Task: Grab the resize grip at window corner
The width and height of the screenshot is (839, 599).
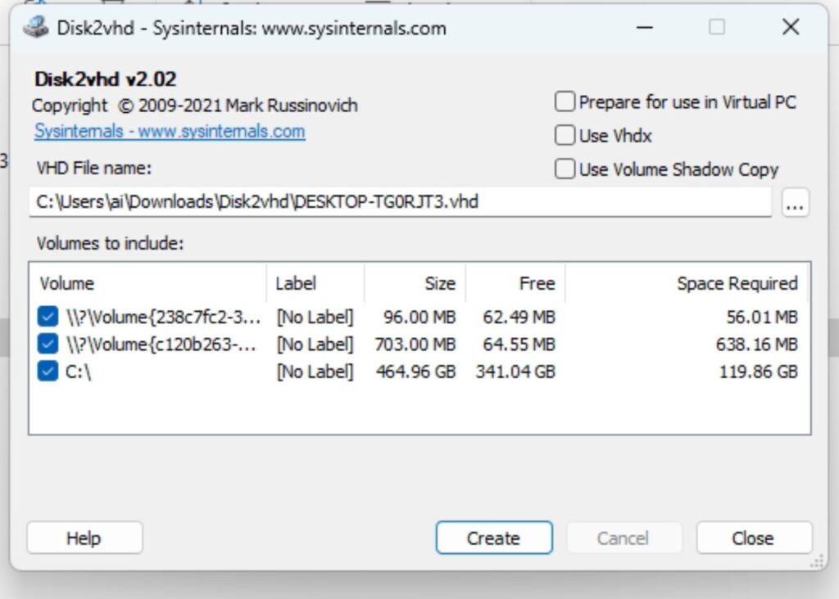Action: 817,561
